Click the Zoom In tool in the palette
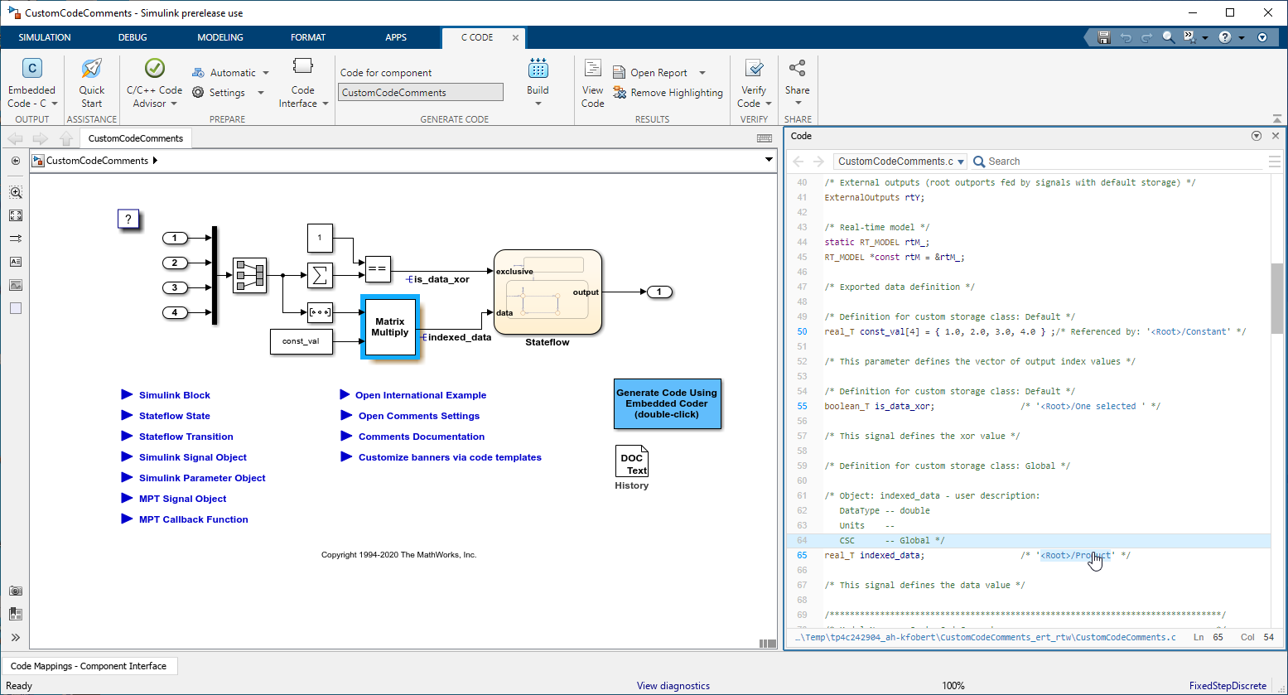 (16, 192)
